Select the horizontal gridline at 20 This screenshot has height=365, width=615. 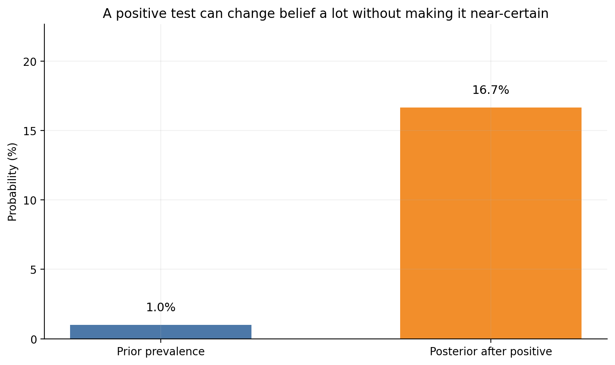[x=311, y=62]
